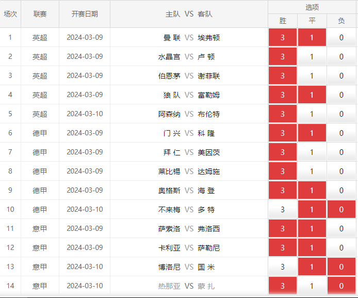The width and height of the screenshot is (358, 298).
Task: Toggle win option 3 for 曼联 vs 埃弗顿
Action: coord(282,37)
